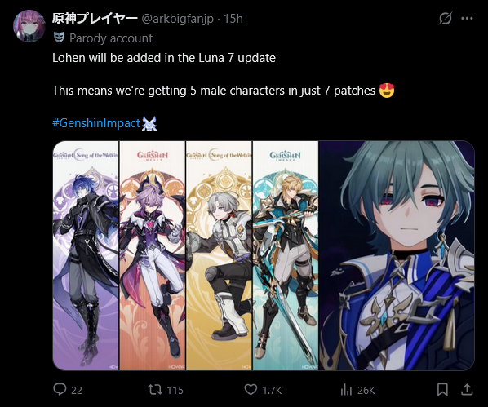Share the post via upload arrow icon
Screen dimensions: 488x407
tap(467, 389)
